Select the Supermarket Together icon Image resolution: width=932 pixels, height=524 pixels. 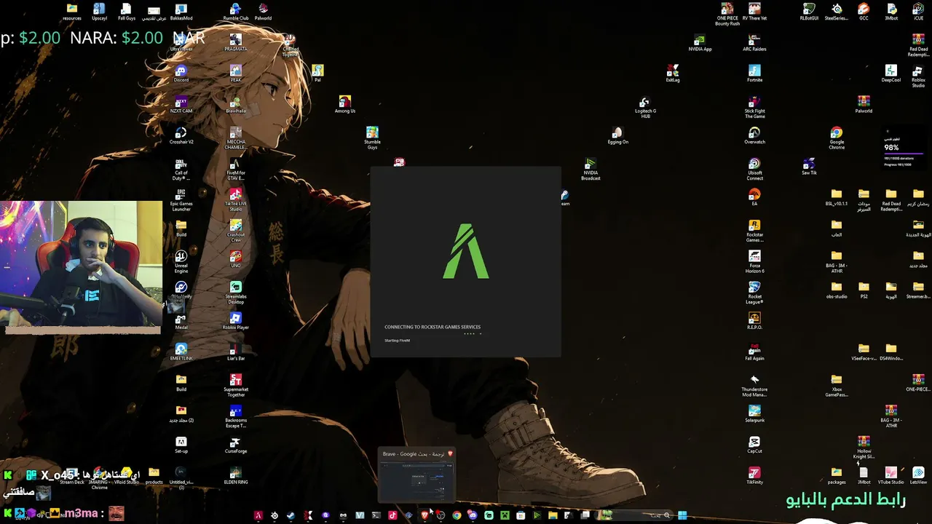236,385
